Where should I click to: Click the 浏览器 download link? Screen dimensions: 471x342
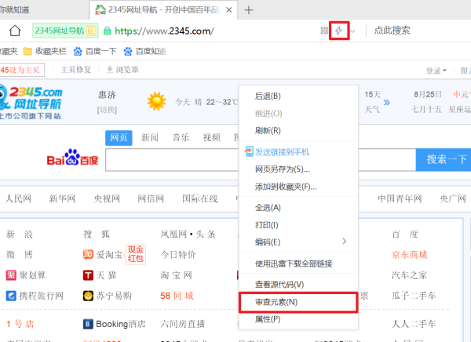click(x=122, y=70)
